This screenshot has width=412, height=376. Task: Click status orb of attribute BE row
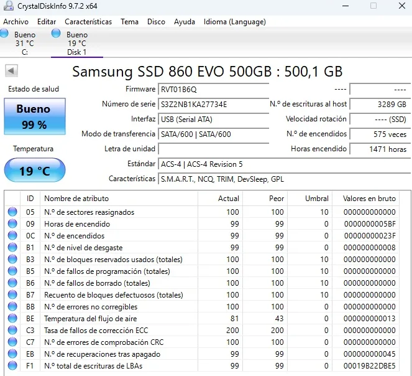click(x=12, y=318)
